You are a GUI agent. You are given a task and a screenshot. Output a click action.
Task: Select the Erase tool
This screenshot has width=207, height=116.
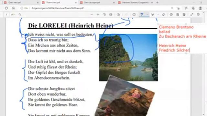(x=163, y=15)
